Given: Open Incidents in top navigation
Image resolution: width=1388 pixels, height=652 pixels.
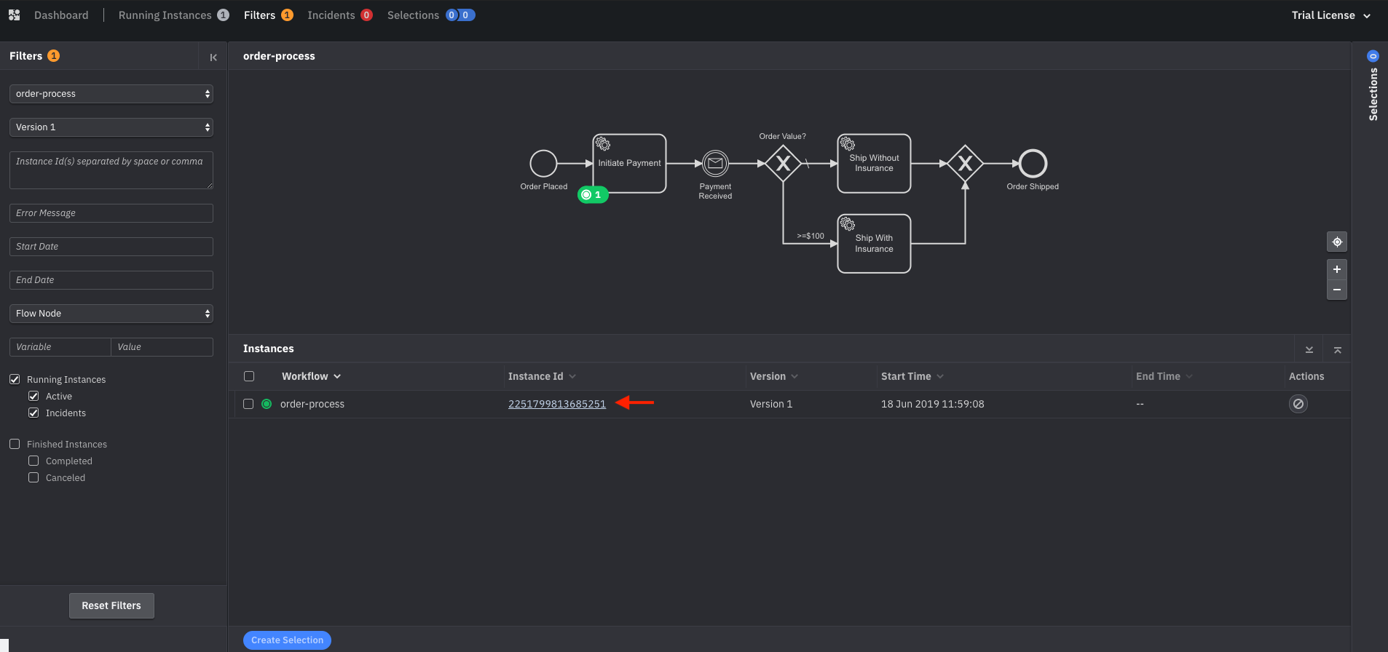Looking at the screenshot, I should 339,15.
